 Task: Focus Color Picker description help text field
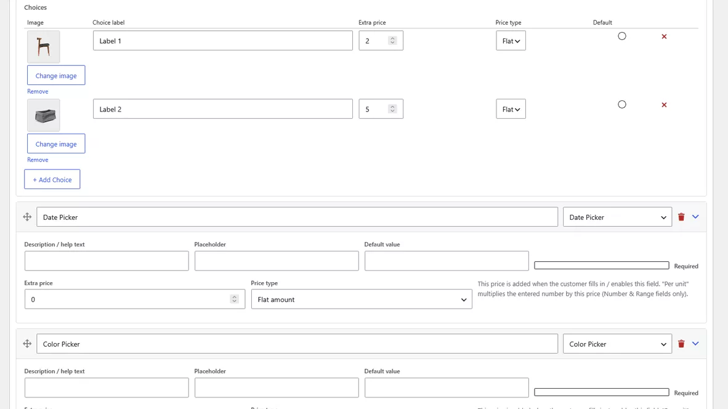pos(107,387)
